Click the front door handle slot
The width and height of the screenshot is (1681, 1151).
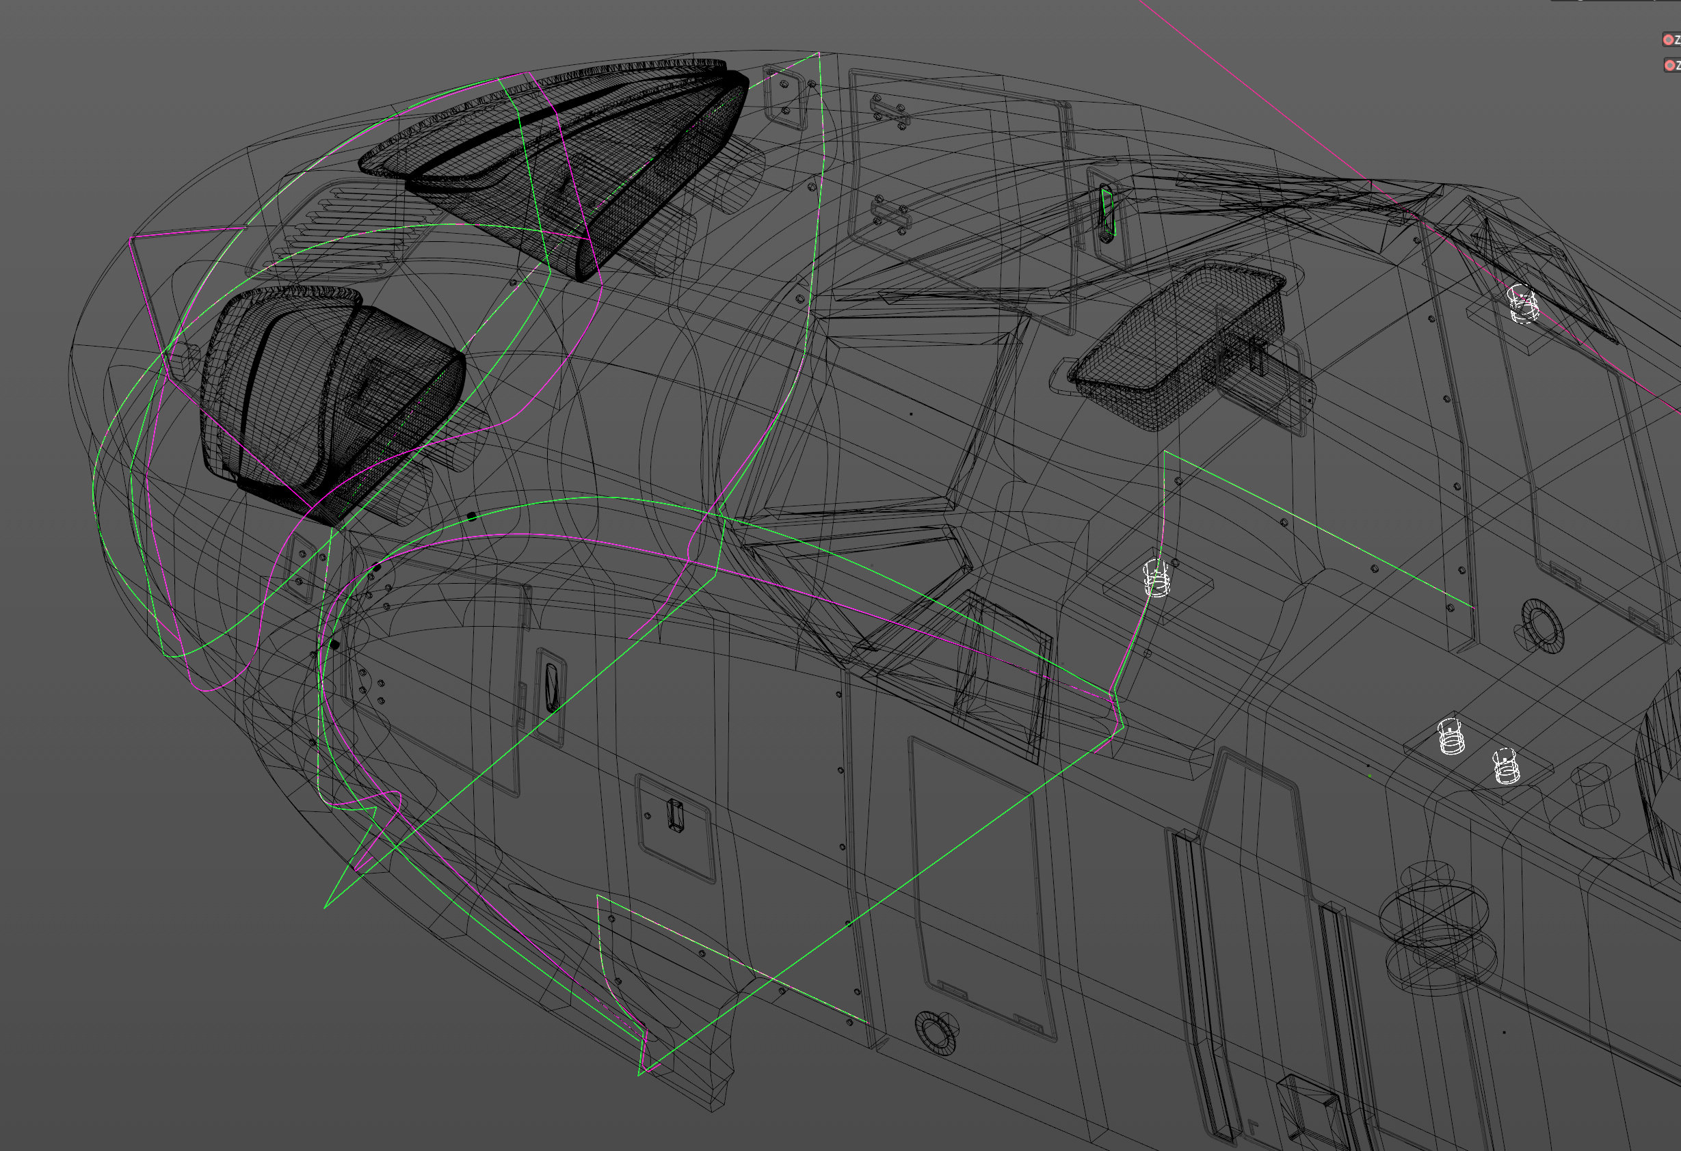tap(551, 688)
